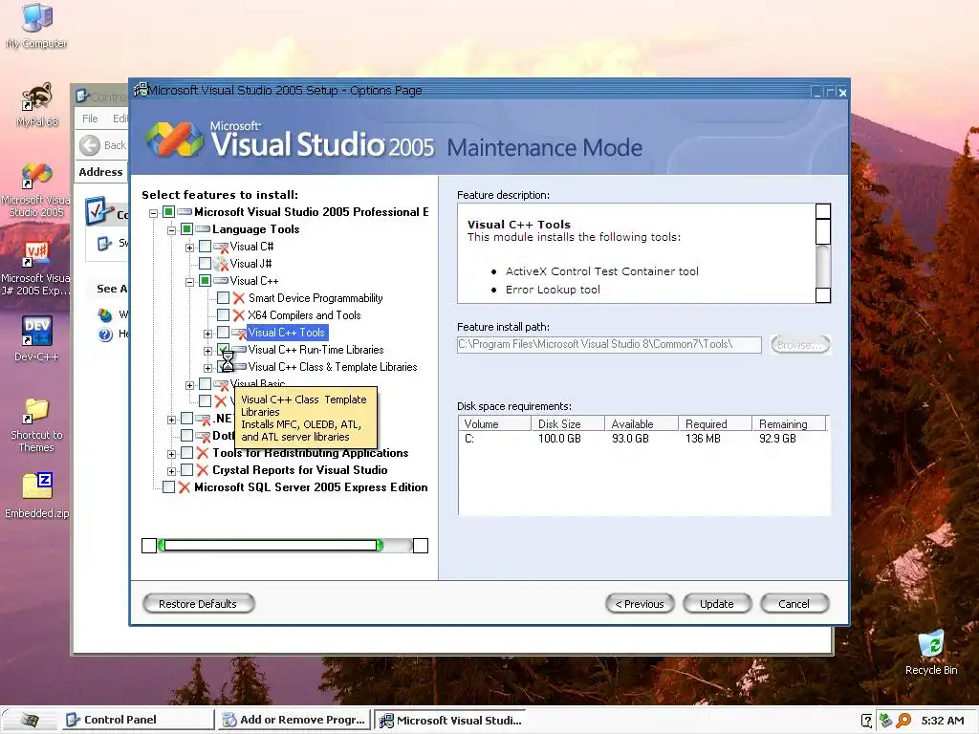Click the Cancel button
The image size is (979, 734).
click(794, 604)
